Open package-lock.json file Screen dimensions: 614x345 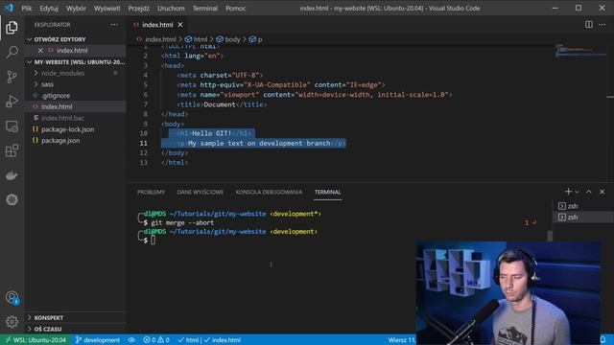67,129
